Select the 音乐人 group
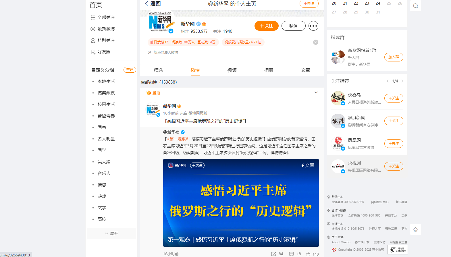451x257 pixels. 104,173
